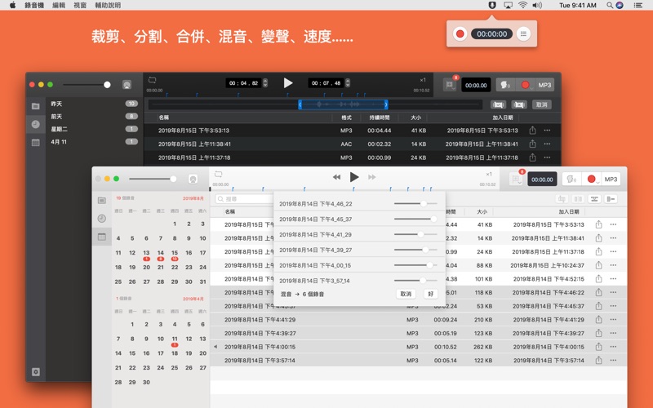
Task: Toggle loop icon in dark window
Action: 153,80
